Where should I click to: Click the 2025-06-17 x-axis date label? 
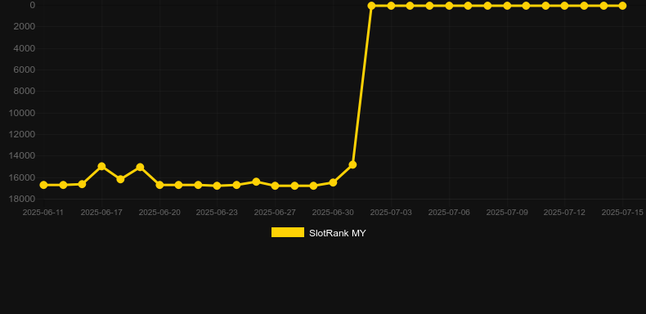pos(101,213)
